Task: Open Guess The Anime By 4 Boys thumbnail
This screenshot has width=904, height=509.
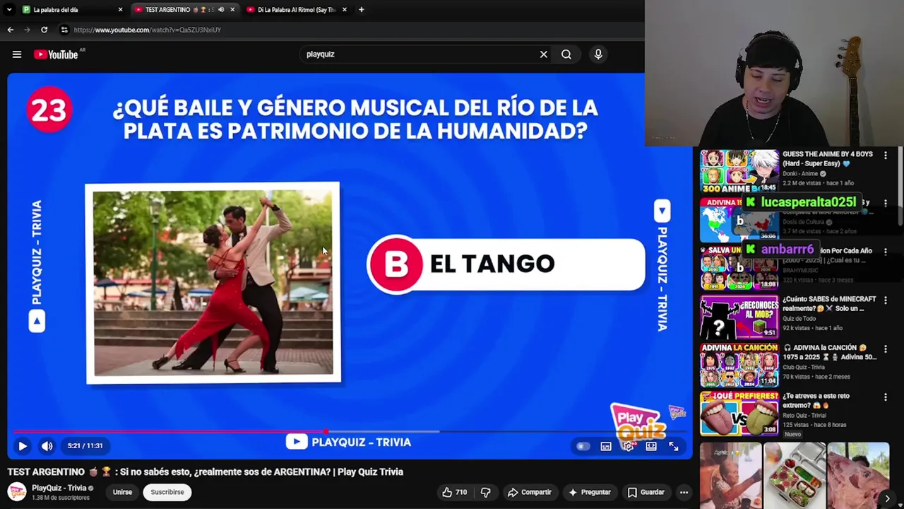Action: [739, 171]
